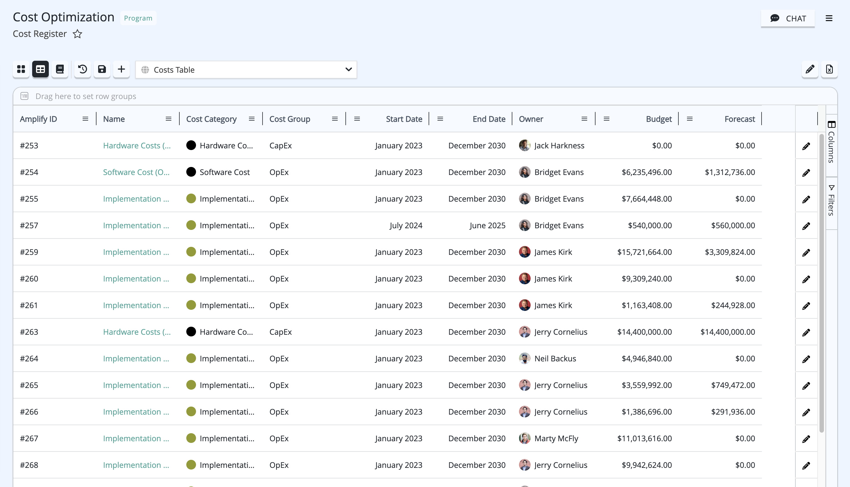The height and width of the screenshot is (487, 850).
Task: Click Jack Harkness avatar in row #253
Action: (525, 146)
